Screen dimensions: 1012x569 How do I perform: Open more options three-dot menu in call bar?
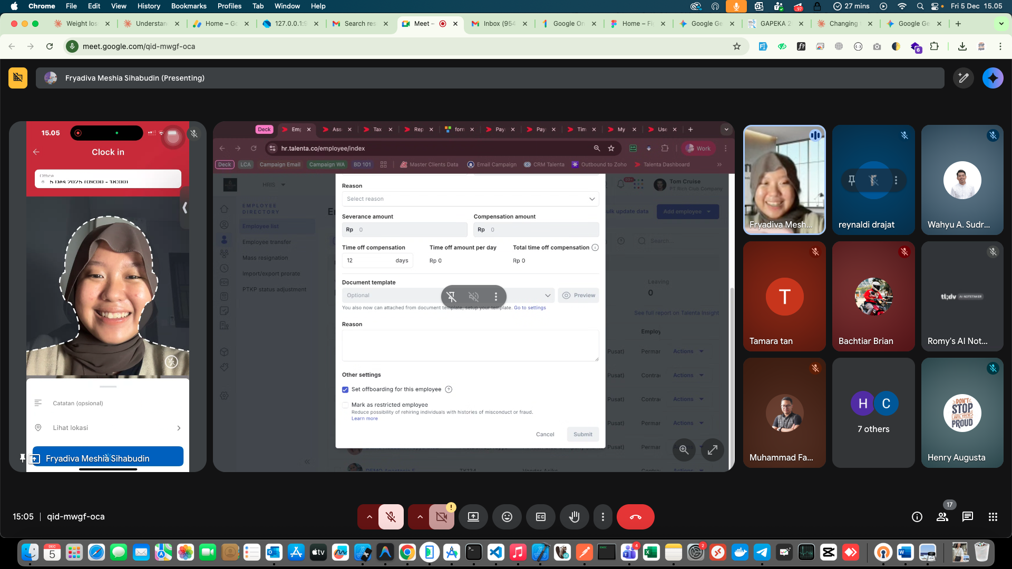[x=602, y=517]
